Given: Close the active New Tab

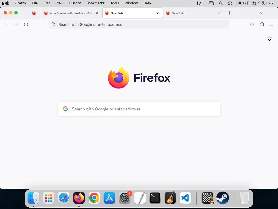Looking at the screenshot, I should [x=158, y=13].
